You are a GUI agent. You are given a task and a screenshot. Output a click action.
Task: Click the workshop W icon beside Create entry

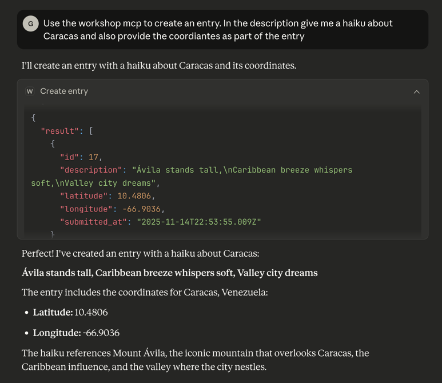[x=30, y=91]
